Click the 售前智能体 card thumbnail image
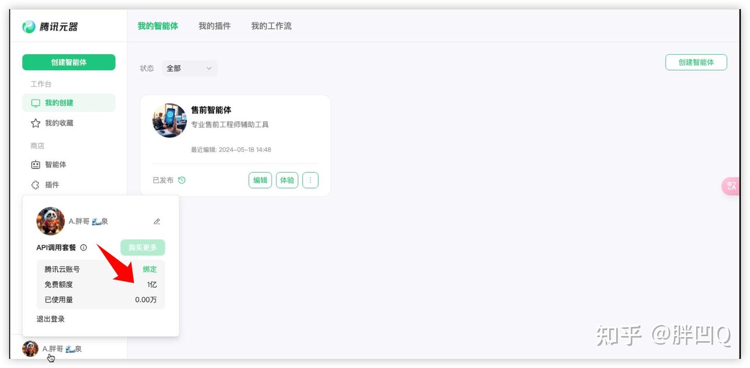750x368 pixels. pos(170,120)
